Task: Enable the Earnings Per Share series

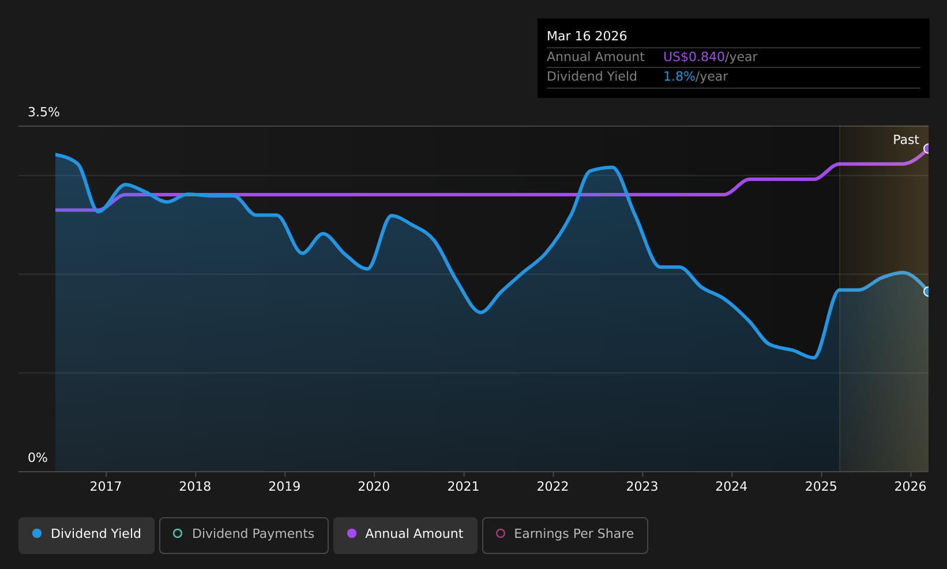Action: (565, 535)
